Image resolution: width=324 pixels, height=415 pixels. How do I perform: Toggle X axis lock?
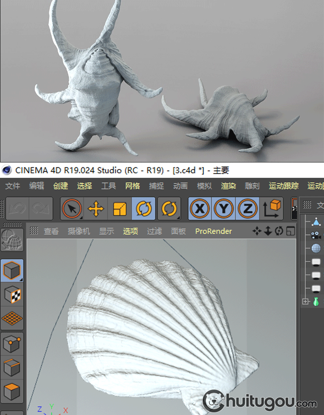coord(200,209)
